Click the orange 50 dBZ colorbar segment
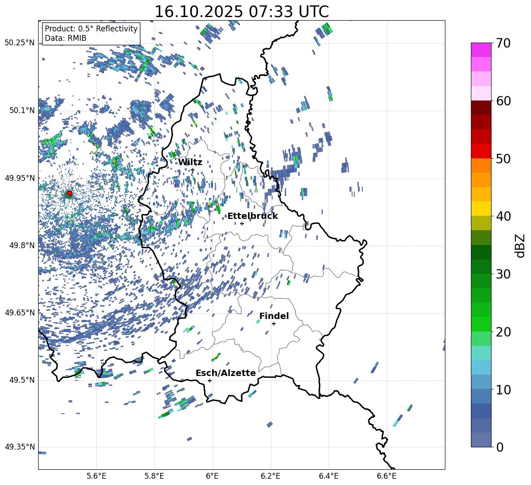The image size is (531, 485). tap(481, 165)
